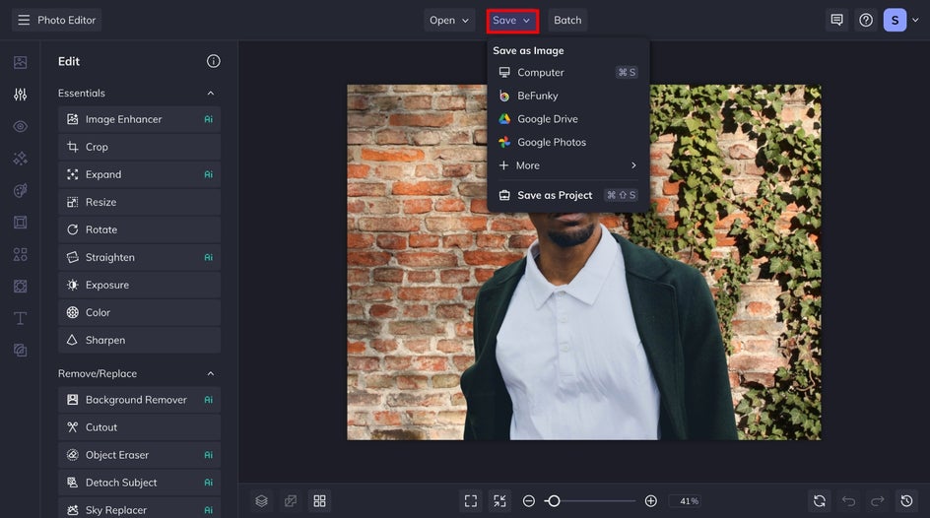Open the Text tool in sidebar
Image resolution: width=930 pixels, height=518 pixels.
click(20, 318)
